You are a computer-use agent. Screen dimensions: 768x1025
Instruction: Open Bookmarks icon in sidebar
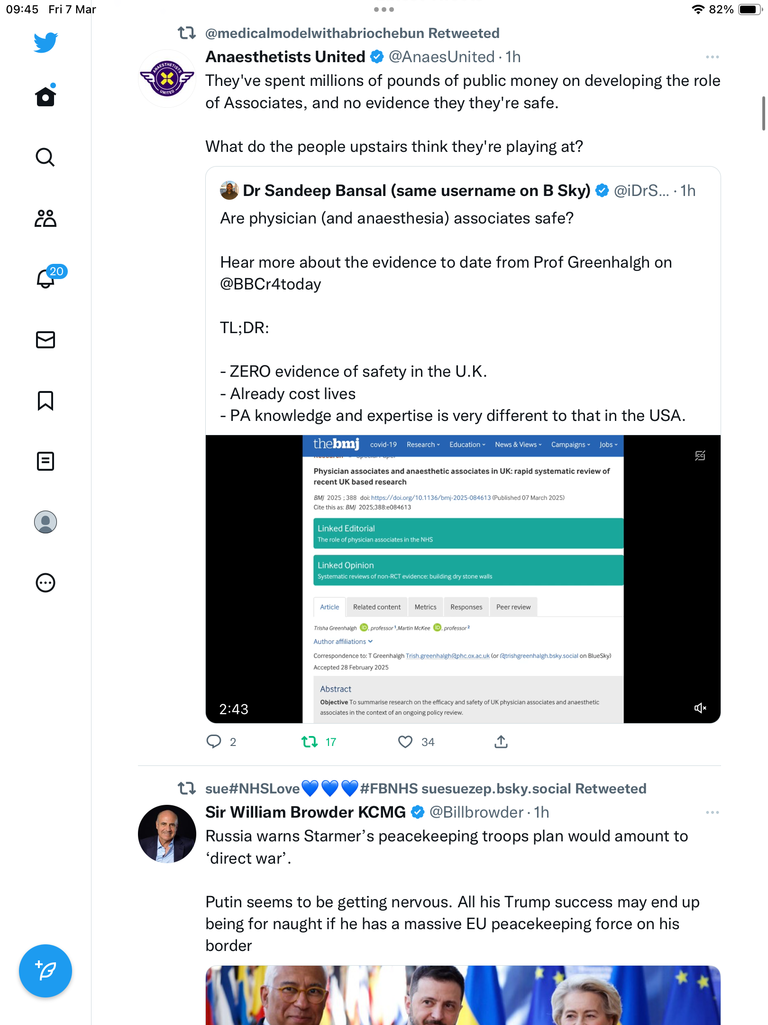click(46, 401)
